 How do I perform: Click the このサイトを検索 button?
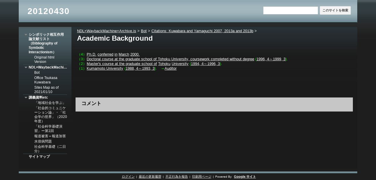tap(335, 11)
